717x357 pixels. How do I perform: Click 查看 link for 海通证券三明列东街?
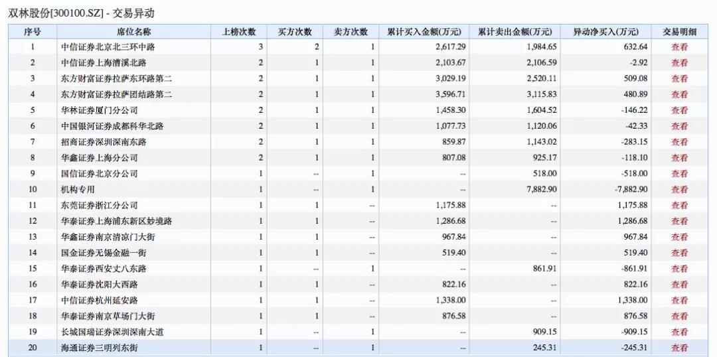point(679,348)
